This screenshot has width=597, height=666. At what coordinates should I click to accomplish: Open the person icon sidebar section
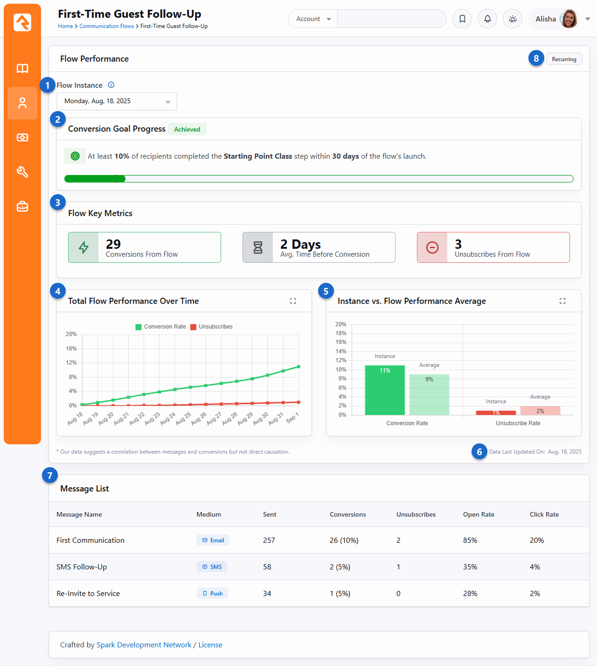point(22,103)
